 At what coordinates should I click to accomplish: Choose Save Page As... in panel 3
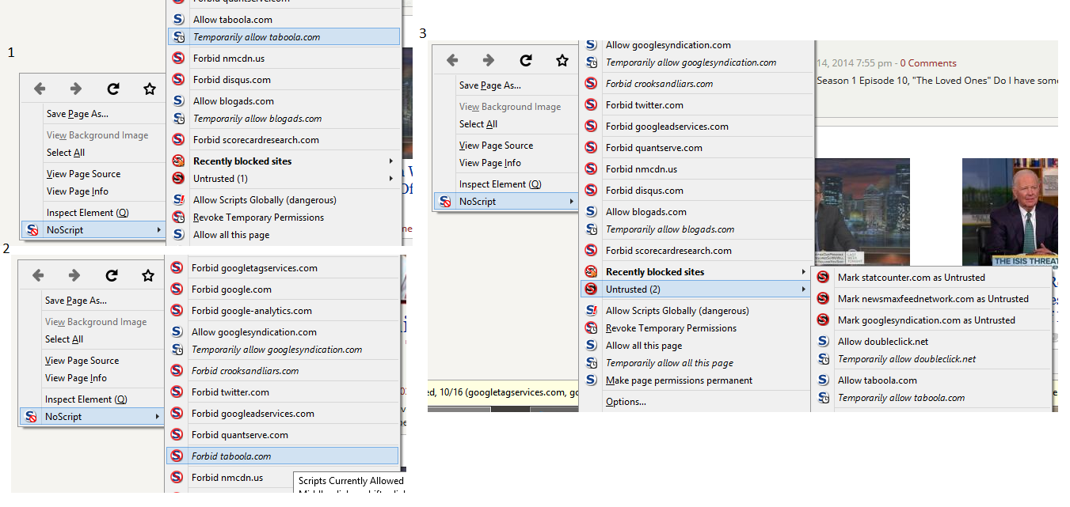[490, 85]
